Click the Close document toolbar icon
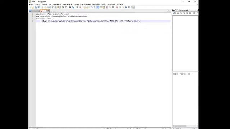This screenshot has height=129, width=230. click(x=42, y=7)
